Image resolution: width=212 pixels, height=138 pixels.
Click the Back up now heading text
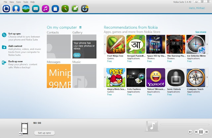(16, 61)
